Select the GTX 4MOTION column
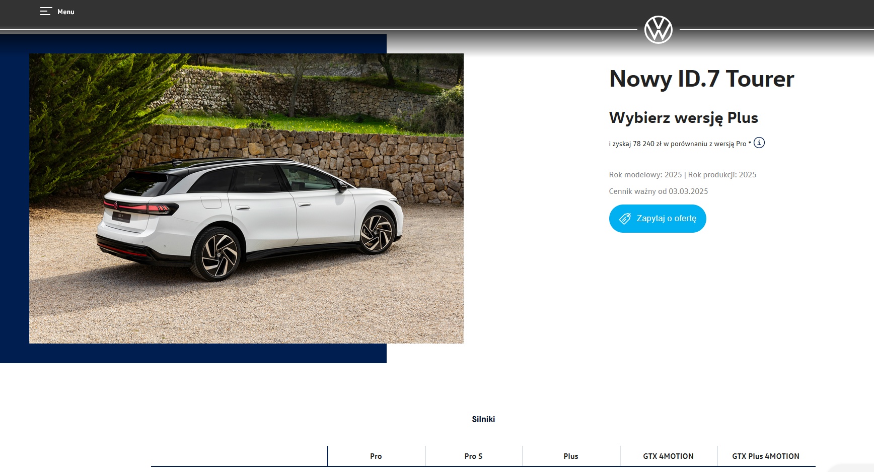The height and width of the screenshot is (472, 874). click(x=668, y=456)
